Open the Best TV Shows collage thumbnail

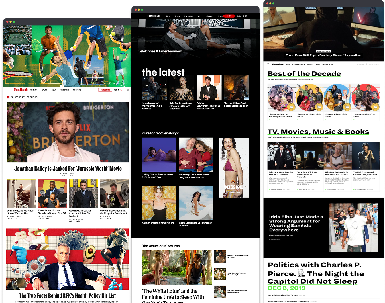(309, 97)
